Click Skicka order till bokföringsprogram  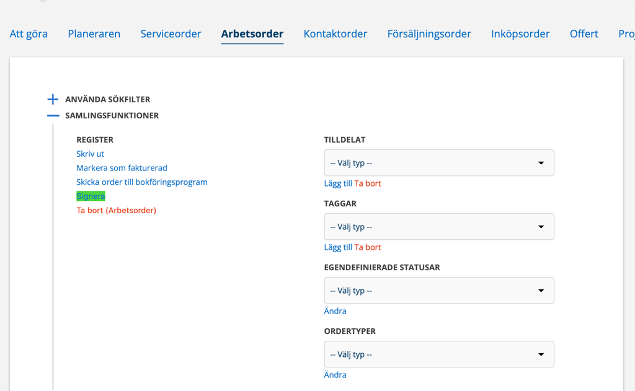pos(142,182)
